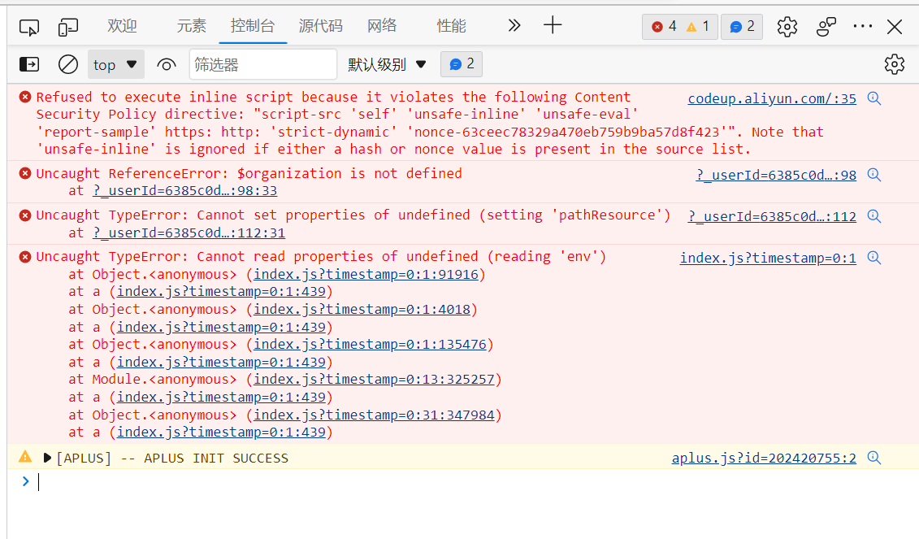Open the 源代码 tab
Screen dimensions: 919x539
(x=321, y=26)
